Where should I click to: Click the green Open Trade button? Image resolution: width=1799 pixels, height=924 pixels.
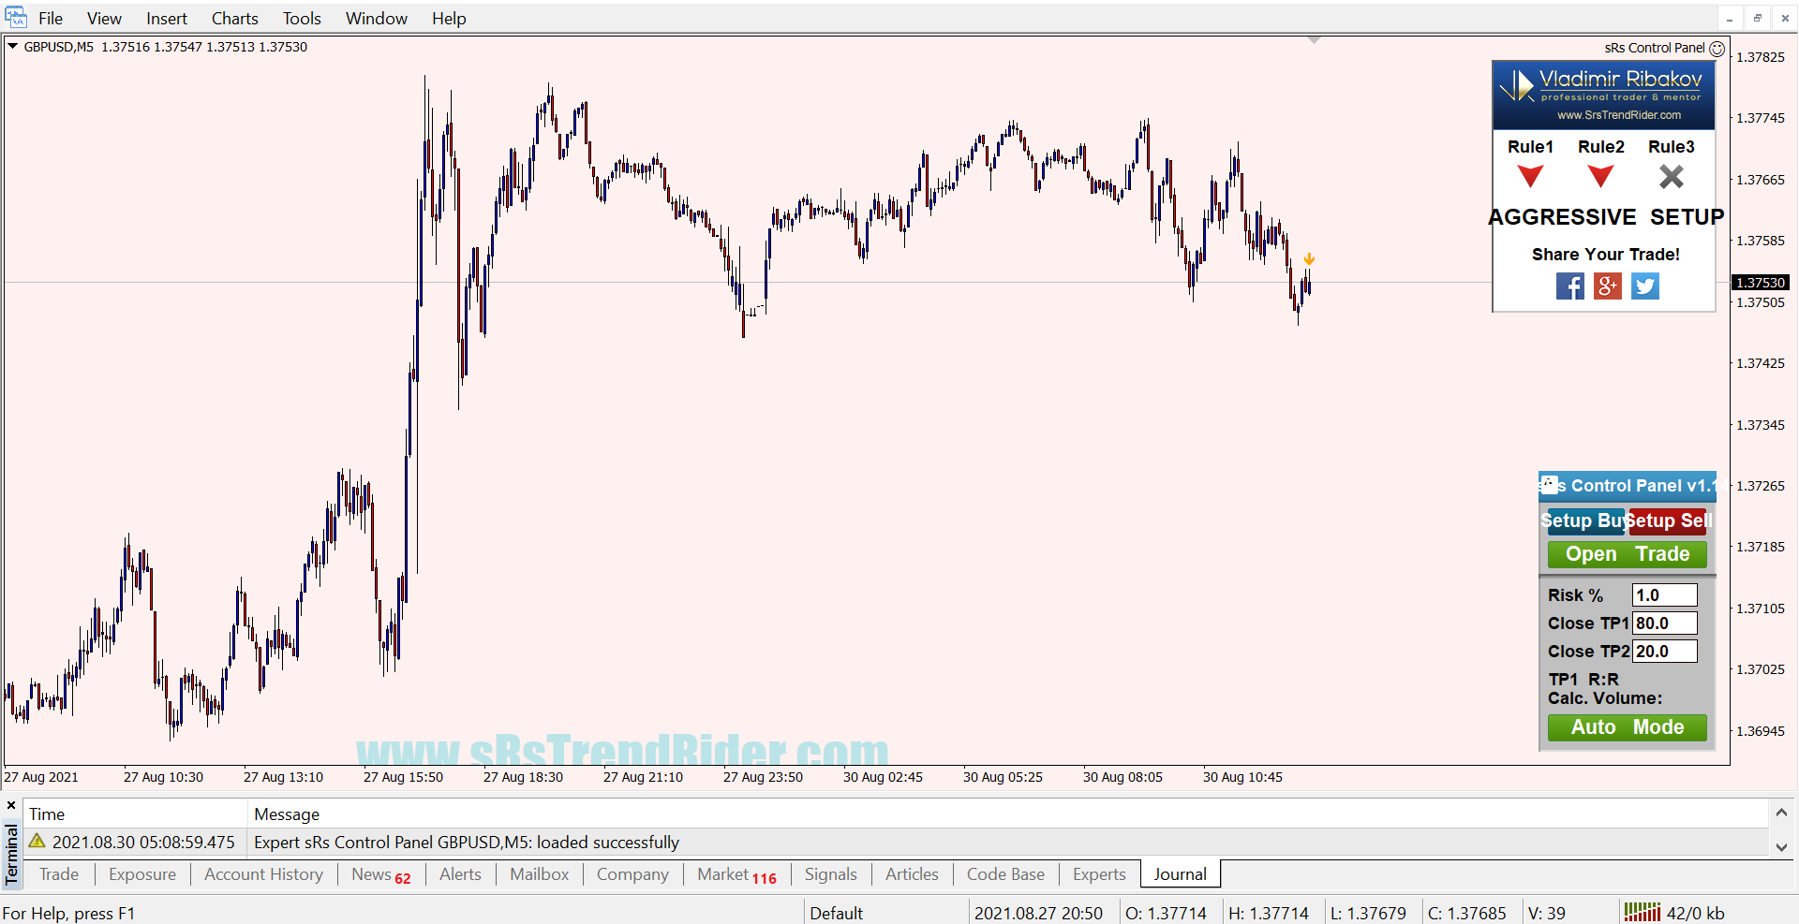(x=1627, y=554)
